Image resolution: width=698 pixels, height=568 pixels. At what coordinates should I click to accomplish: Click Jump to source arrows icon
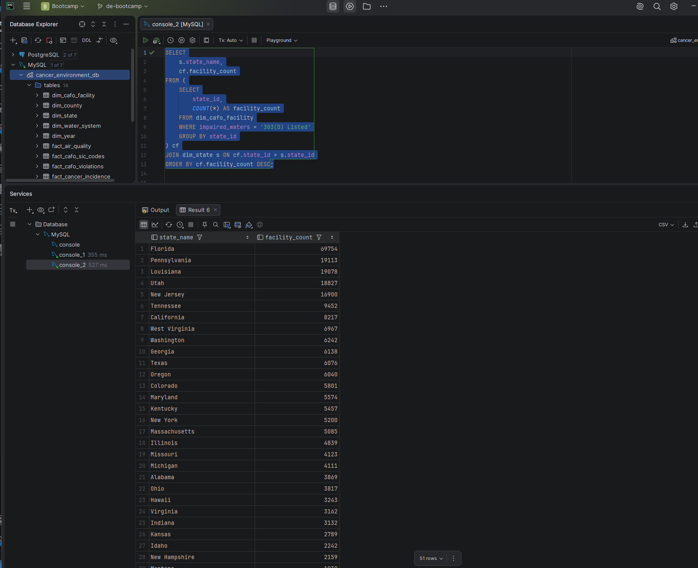click(99, 40)
